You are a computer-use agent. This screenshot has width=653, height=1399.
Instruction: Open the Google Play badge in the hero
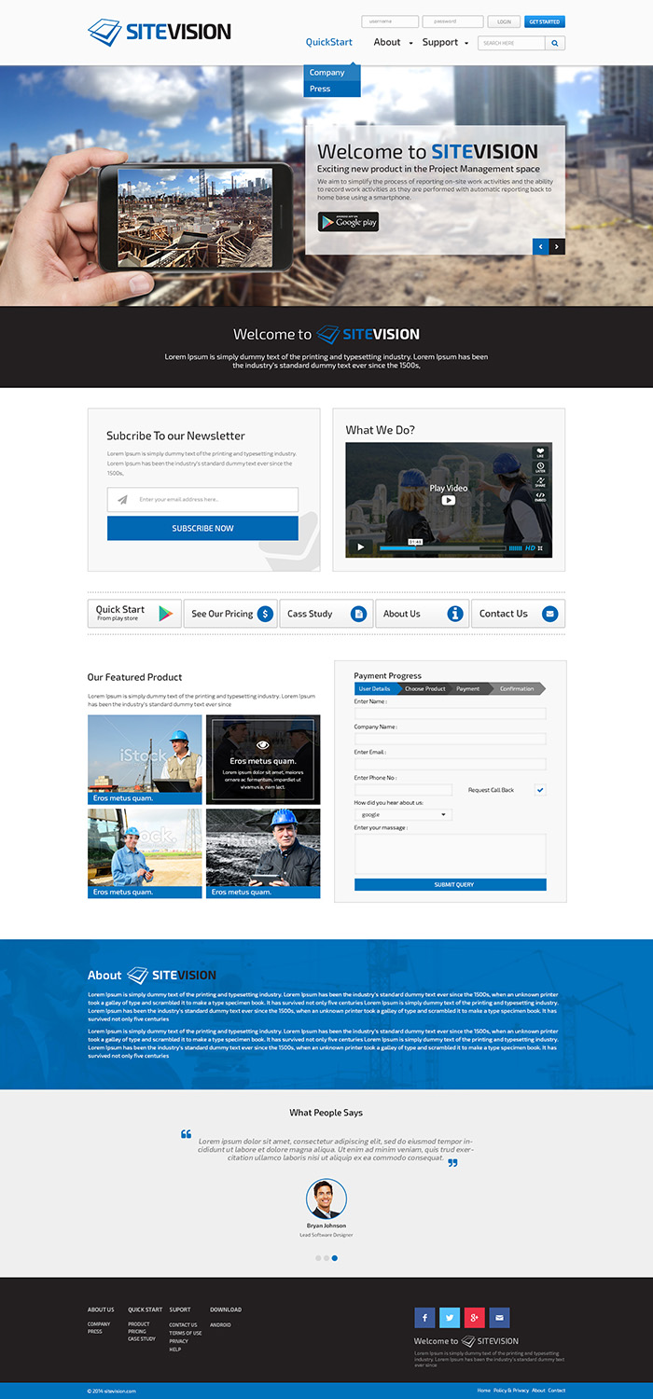[348, 222]
